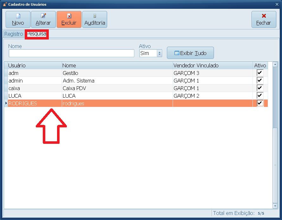Close the window with title bar X

tap(277, 4)
